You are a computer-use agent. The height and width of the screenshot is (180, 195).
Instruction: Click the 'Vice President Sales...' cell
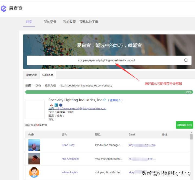click(x=109, y=159)
